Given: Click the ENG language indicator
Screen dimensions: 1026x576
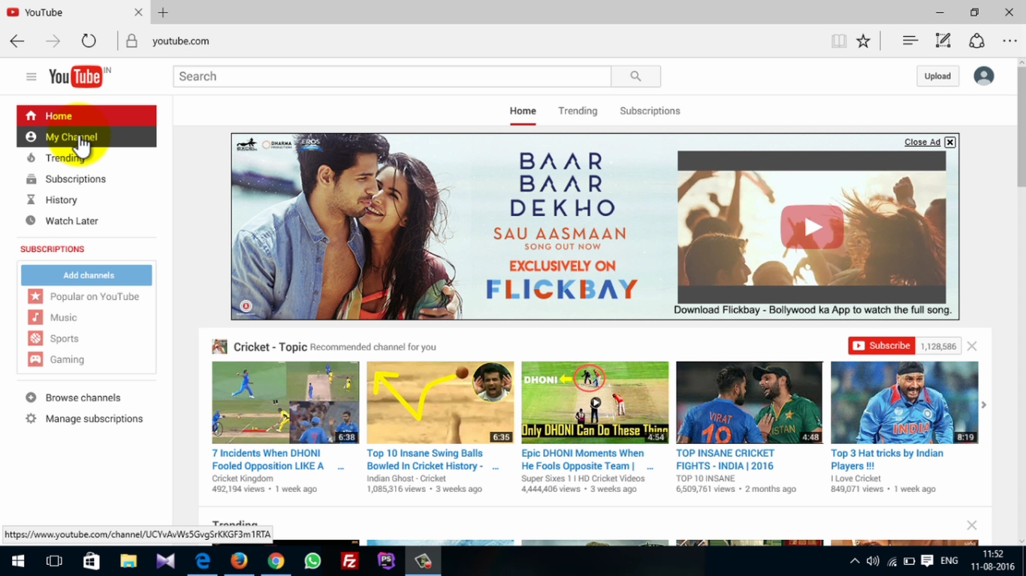Looking at the screenshot, I should tap(949, 561).
